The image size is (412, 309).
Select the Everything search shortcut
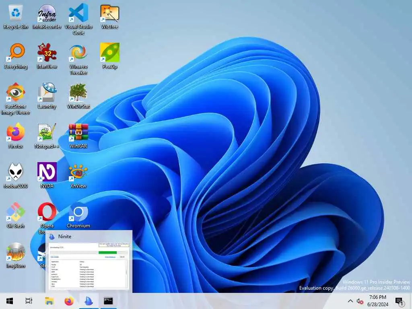tap(16, 56)
